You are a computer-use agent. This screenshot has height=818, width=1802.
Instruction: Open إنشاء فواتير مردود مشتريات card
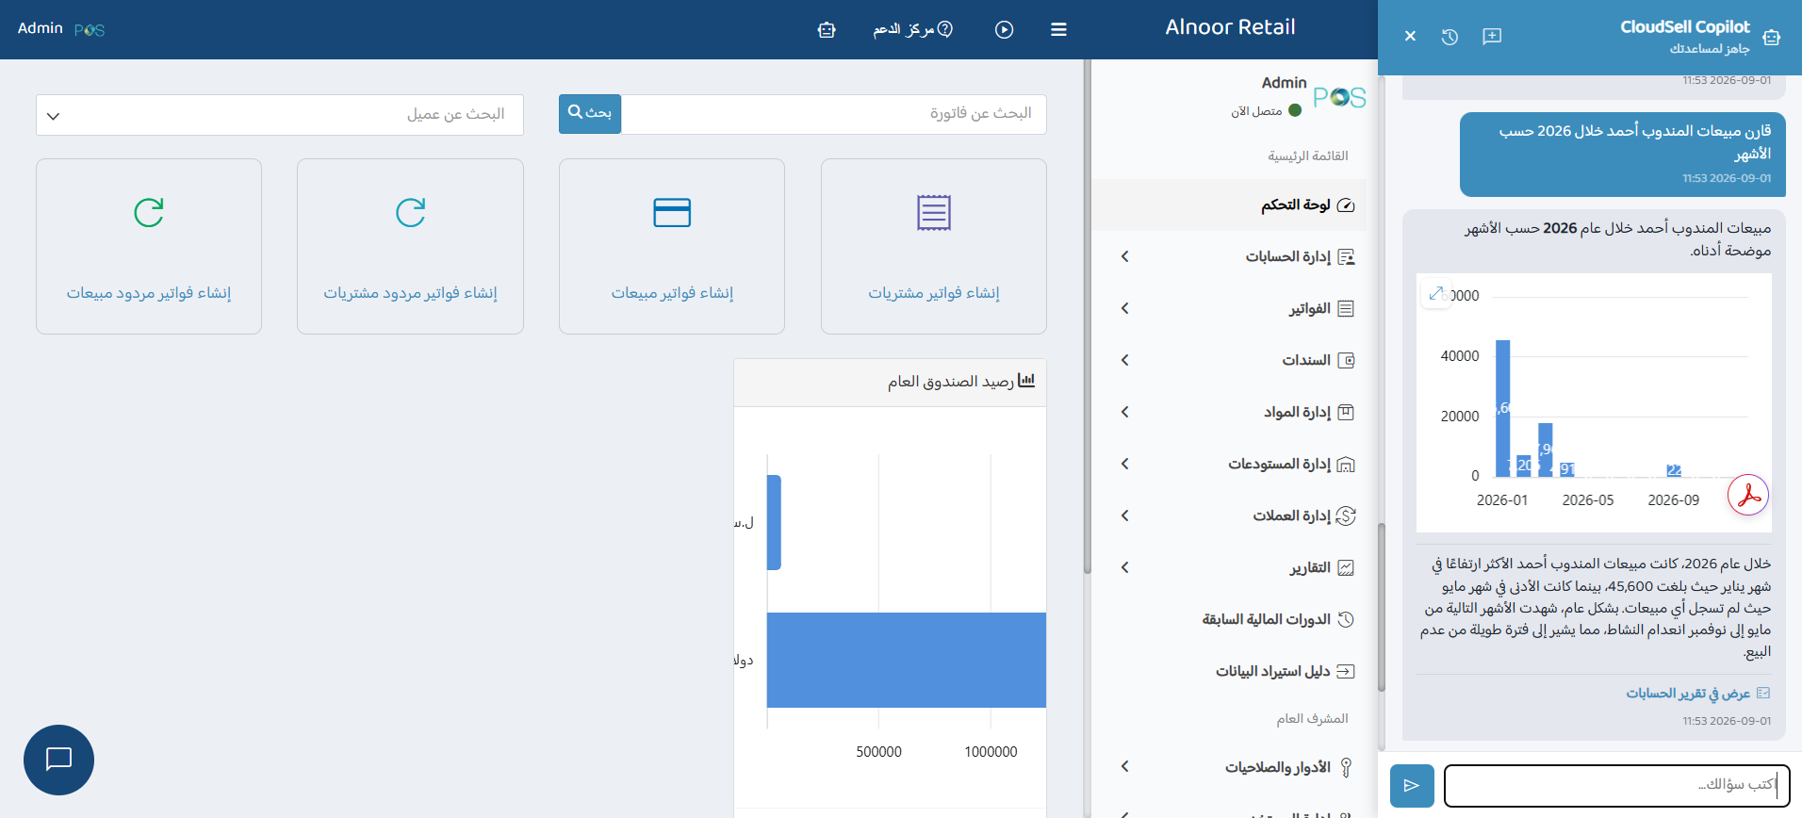410,246
